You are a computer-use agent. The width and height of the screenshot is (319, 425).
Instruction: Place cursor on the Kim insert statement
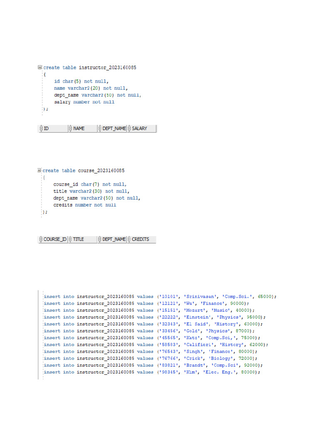[152, 372]
